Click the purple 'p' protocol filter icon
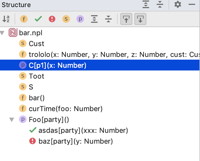Image resolution: width=200 pixels, height=161 pixels. [x=80, y=19]
